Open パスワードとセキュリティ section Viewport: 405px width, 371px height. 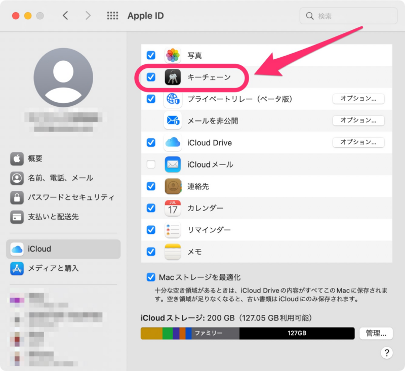tap(63, 197)
